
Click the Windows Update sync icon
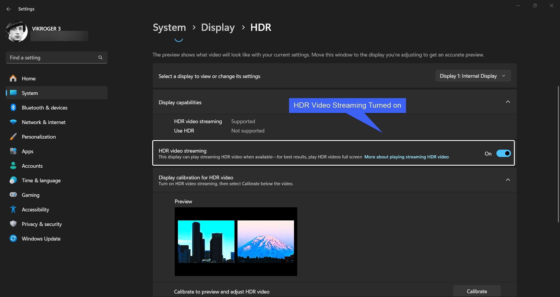point(13,238)
